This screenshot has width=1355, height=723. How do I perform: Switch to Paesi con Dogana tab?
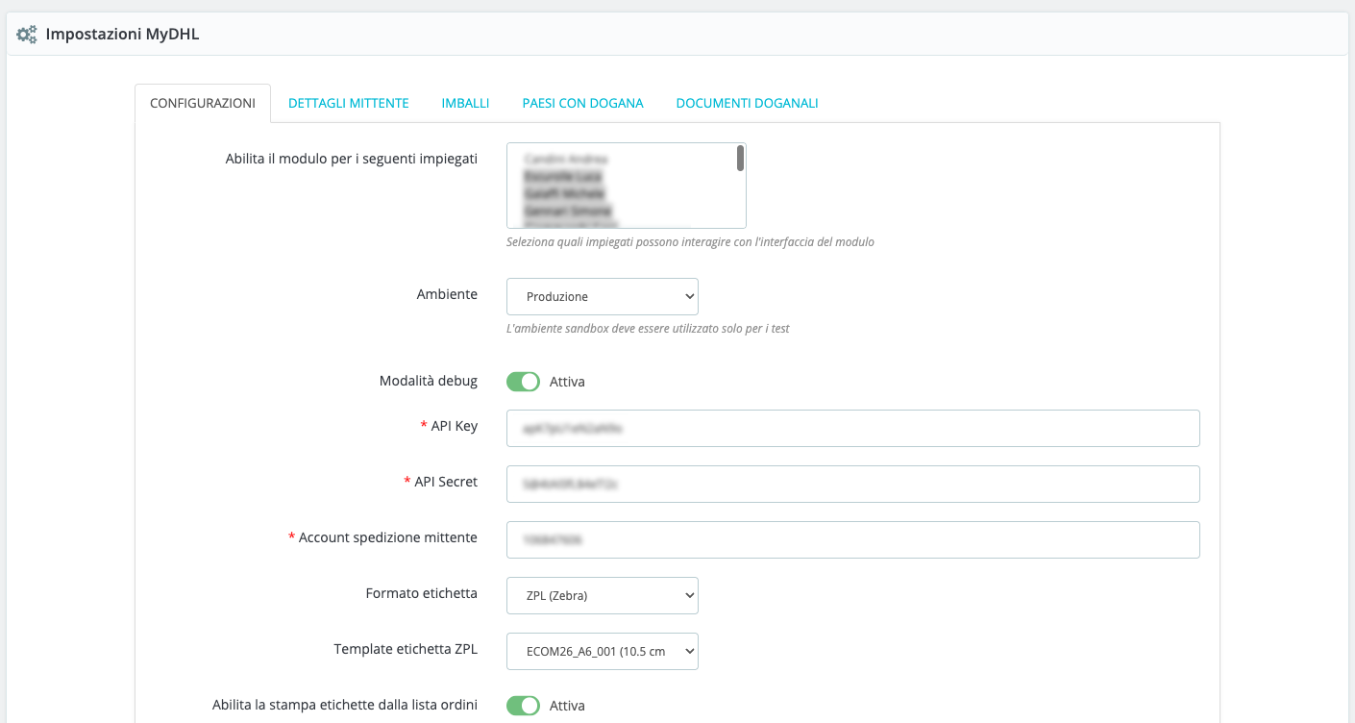[x=582, y=103]
